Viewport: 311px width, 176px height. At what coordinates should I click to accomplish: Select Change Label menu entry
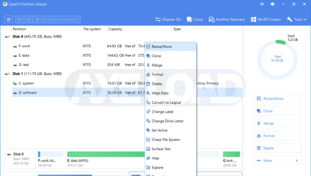click(171, 112)
